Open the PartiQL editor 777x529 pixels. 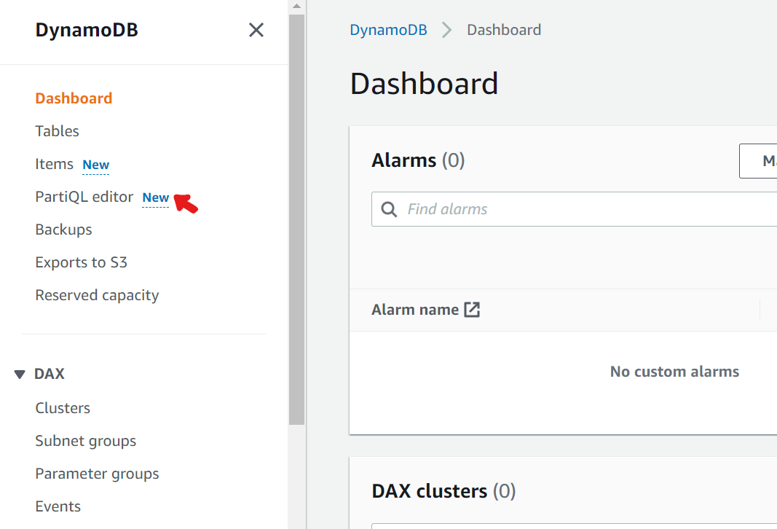click(84, 197)
